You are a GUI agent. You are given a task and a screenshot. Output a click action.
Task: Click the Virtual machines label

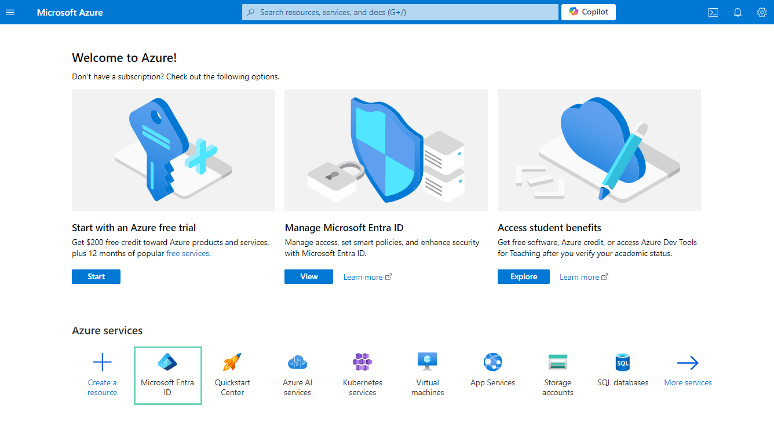click(428, 388)
